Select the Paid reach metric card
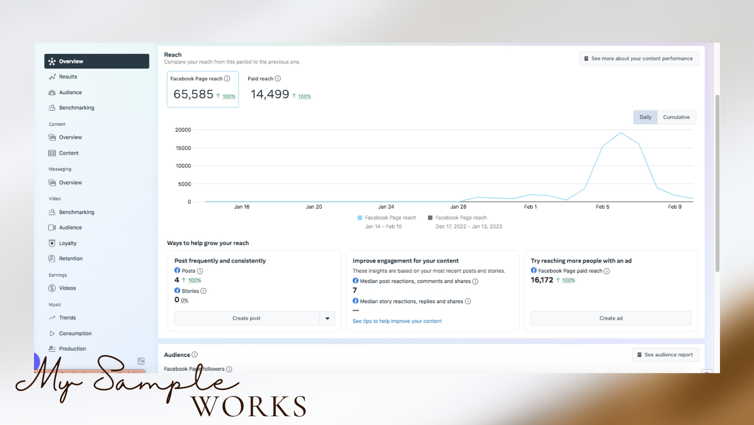The width and height of the screenshot is (754, 425). point(280,89)
